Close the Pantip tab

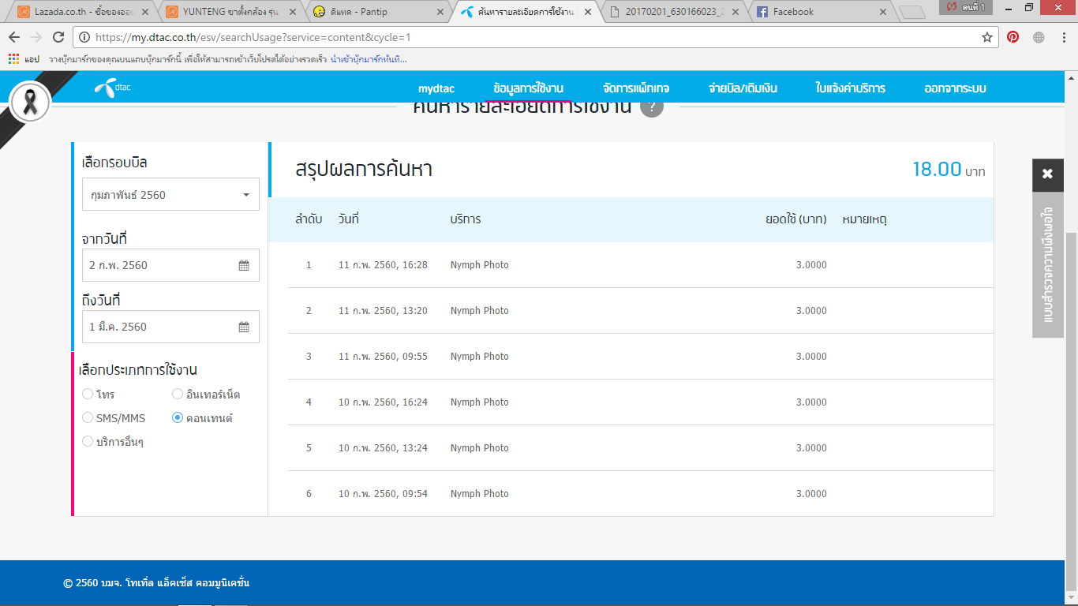click(440, 12)
